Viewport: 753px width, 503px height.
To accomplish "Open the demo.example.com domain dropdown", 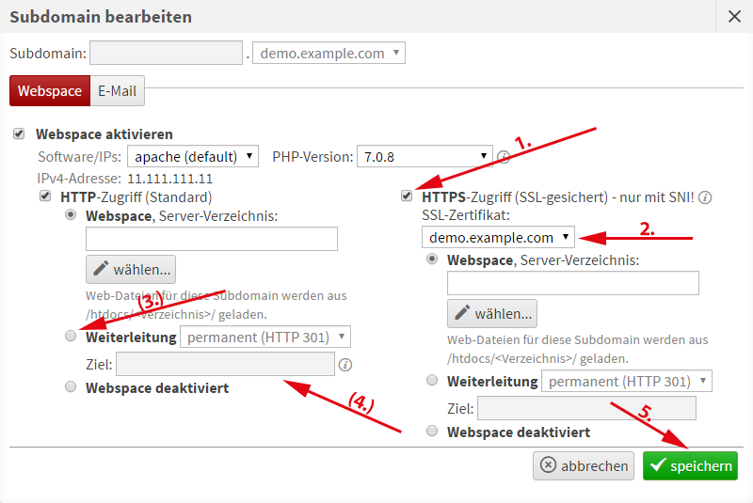I will pyautogui.click(x=328, y=53).
